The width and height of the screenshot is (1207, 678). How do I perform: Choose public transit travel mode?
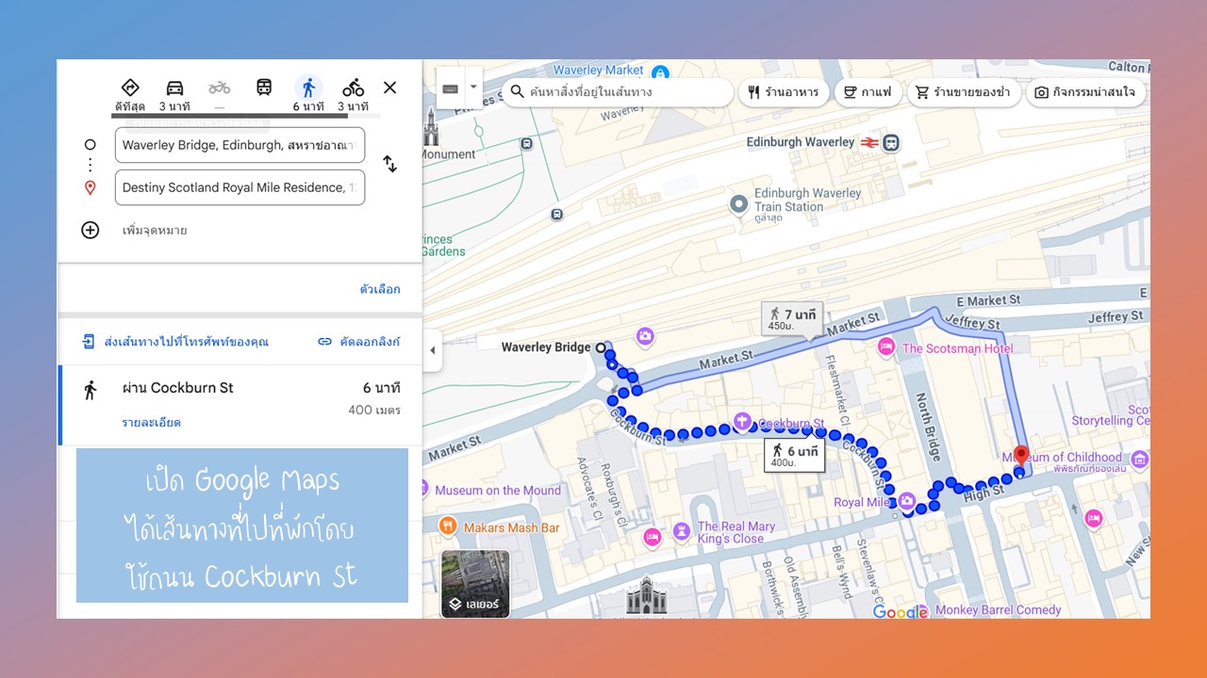click(264, 88)
